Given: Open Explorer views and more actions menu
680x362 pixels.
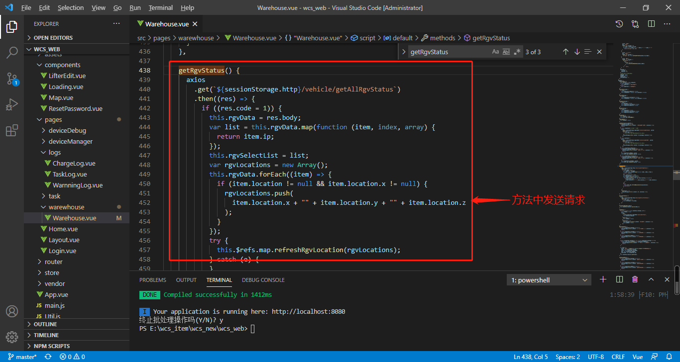Looking at the screenshot, I should [x=116, y=24].
